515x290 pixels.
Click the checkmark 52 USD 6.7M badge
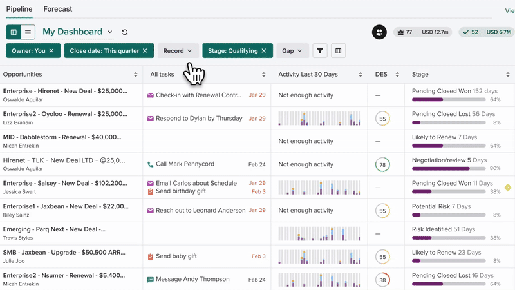pyautogui.click(x=487, y=32)
